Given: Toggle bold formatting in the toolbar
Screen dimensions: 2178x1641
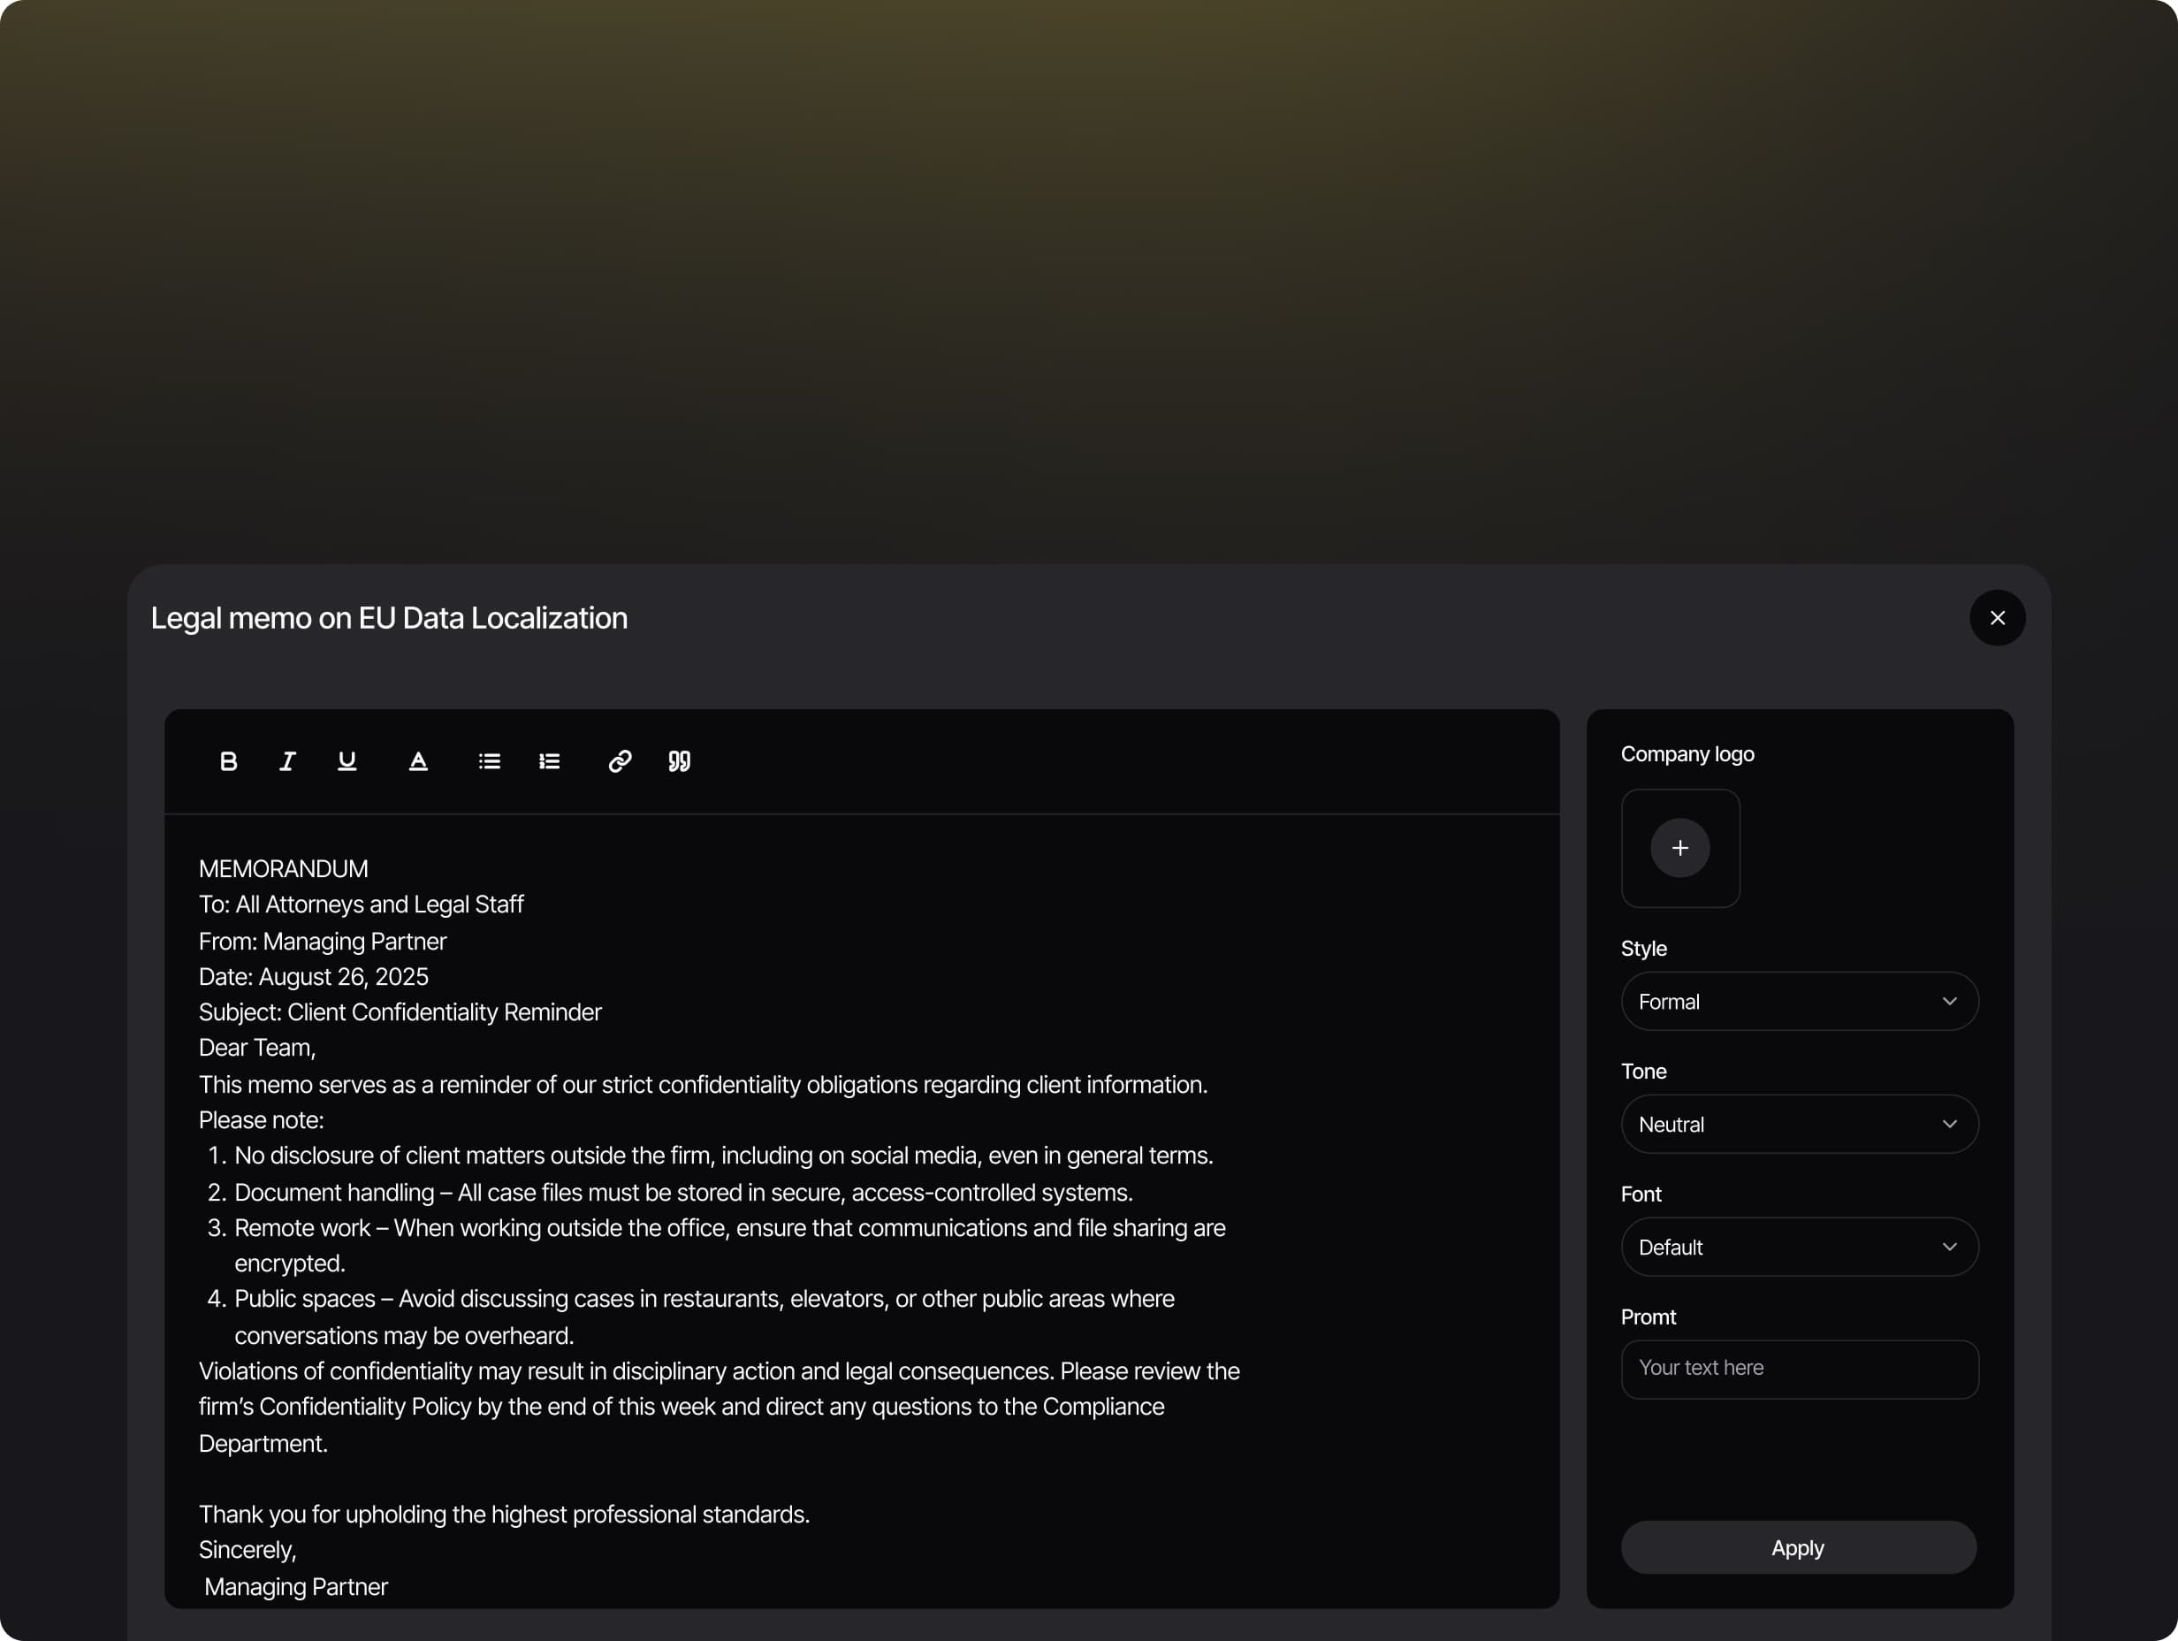Looking at the screenshot, I should tap(228, 761).
